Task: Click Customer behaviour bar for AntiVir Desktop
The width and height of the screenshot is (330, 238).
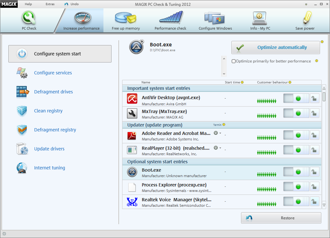Action: 267,101
